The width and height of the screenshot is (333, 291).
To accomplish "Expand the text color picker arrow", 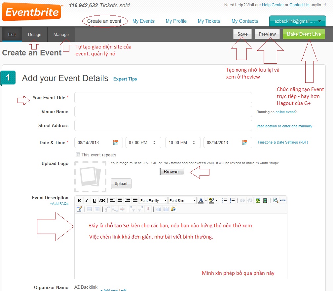I will 206,201.
